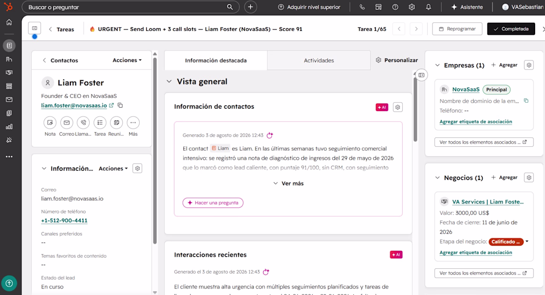This screenshot has height=295, width=545.
Task: Click Reprogramar button
Action: click(x=457, y=29)
